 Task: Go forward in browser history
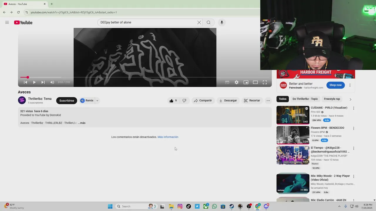(11, 12)
